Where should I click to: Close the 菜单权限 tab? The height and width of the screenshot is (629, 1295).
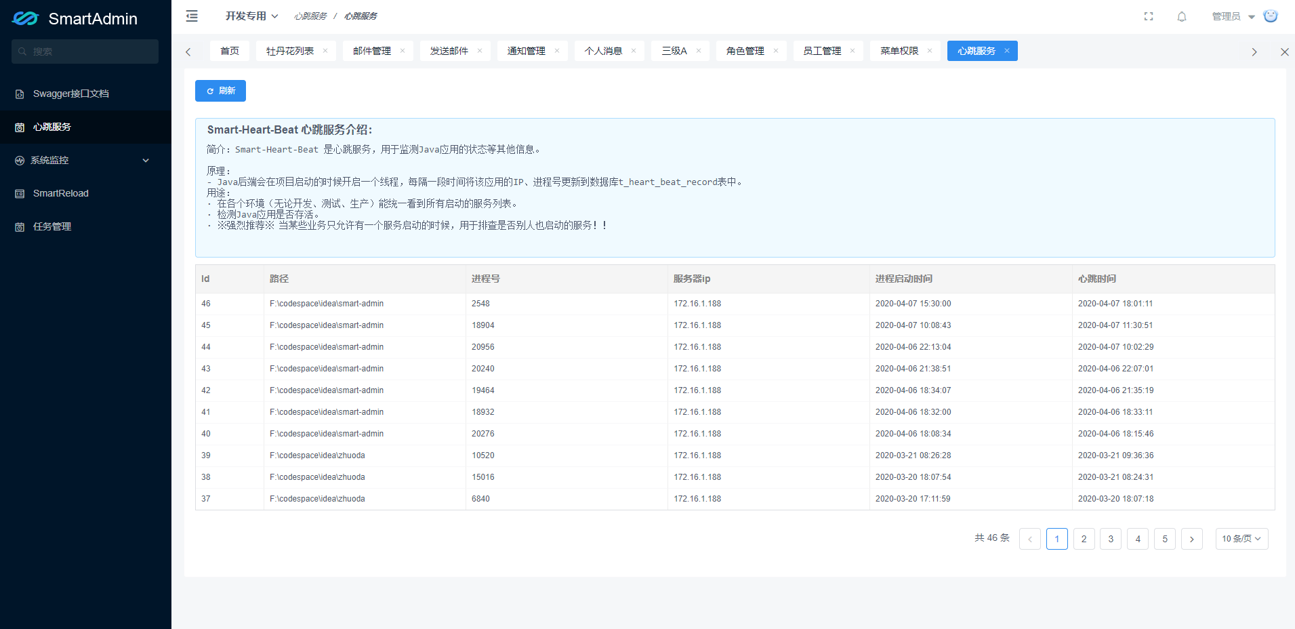(x=930, y=51)
